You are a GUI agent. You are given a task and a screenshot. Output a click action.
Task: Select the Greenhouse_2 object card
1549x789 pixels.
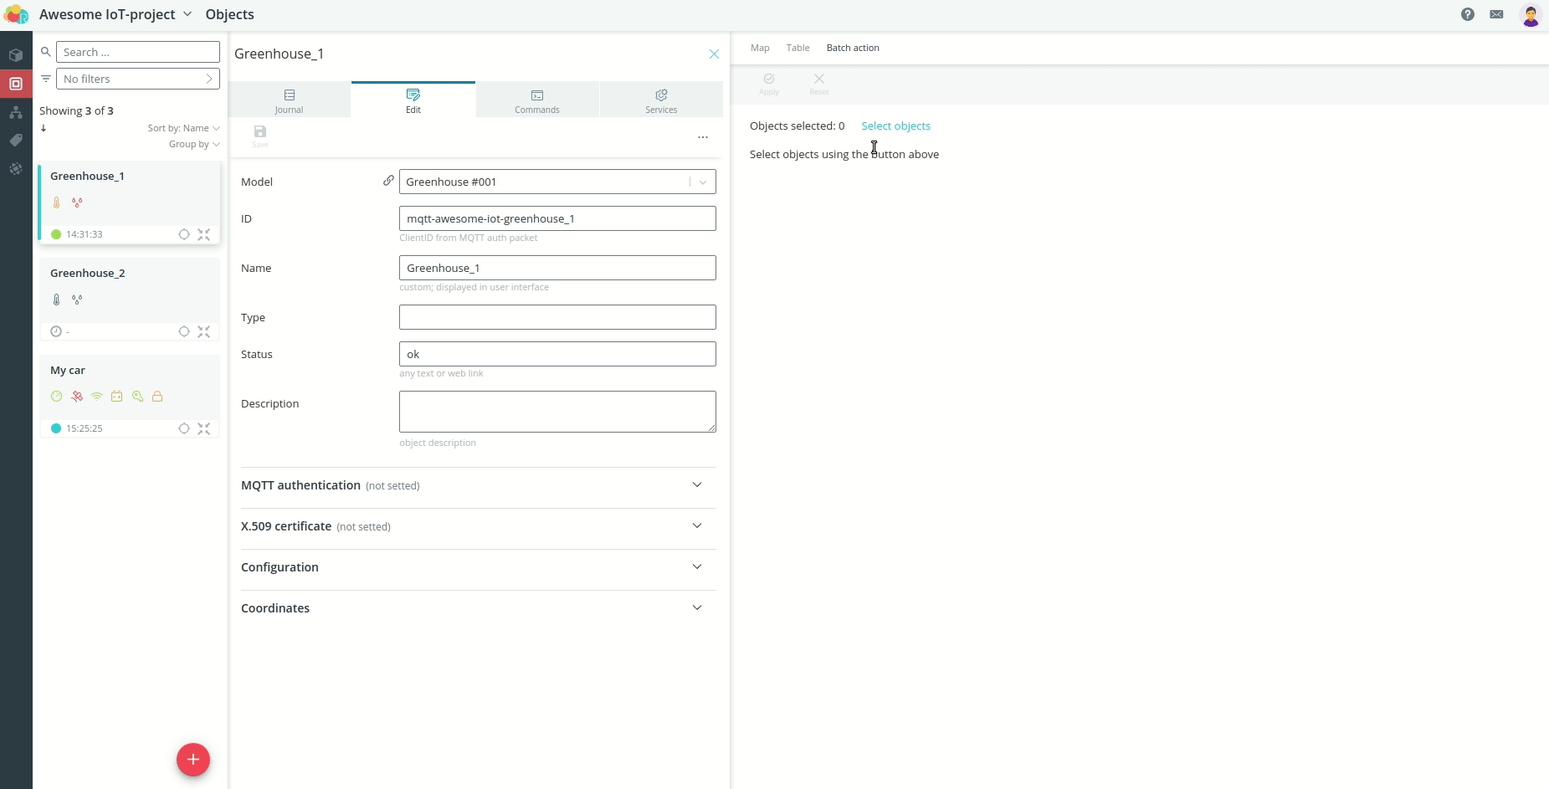130,299
